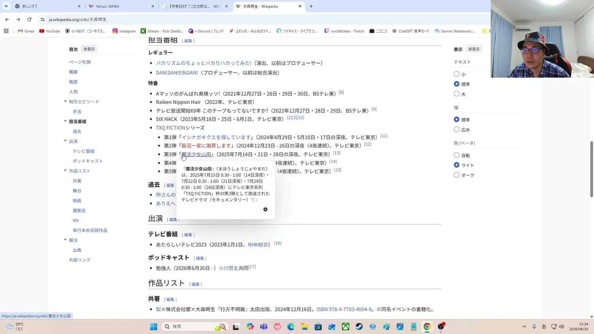Set text size to 大

[x=457, y=94]
